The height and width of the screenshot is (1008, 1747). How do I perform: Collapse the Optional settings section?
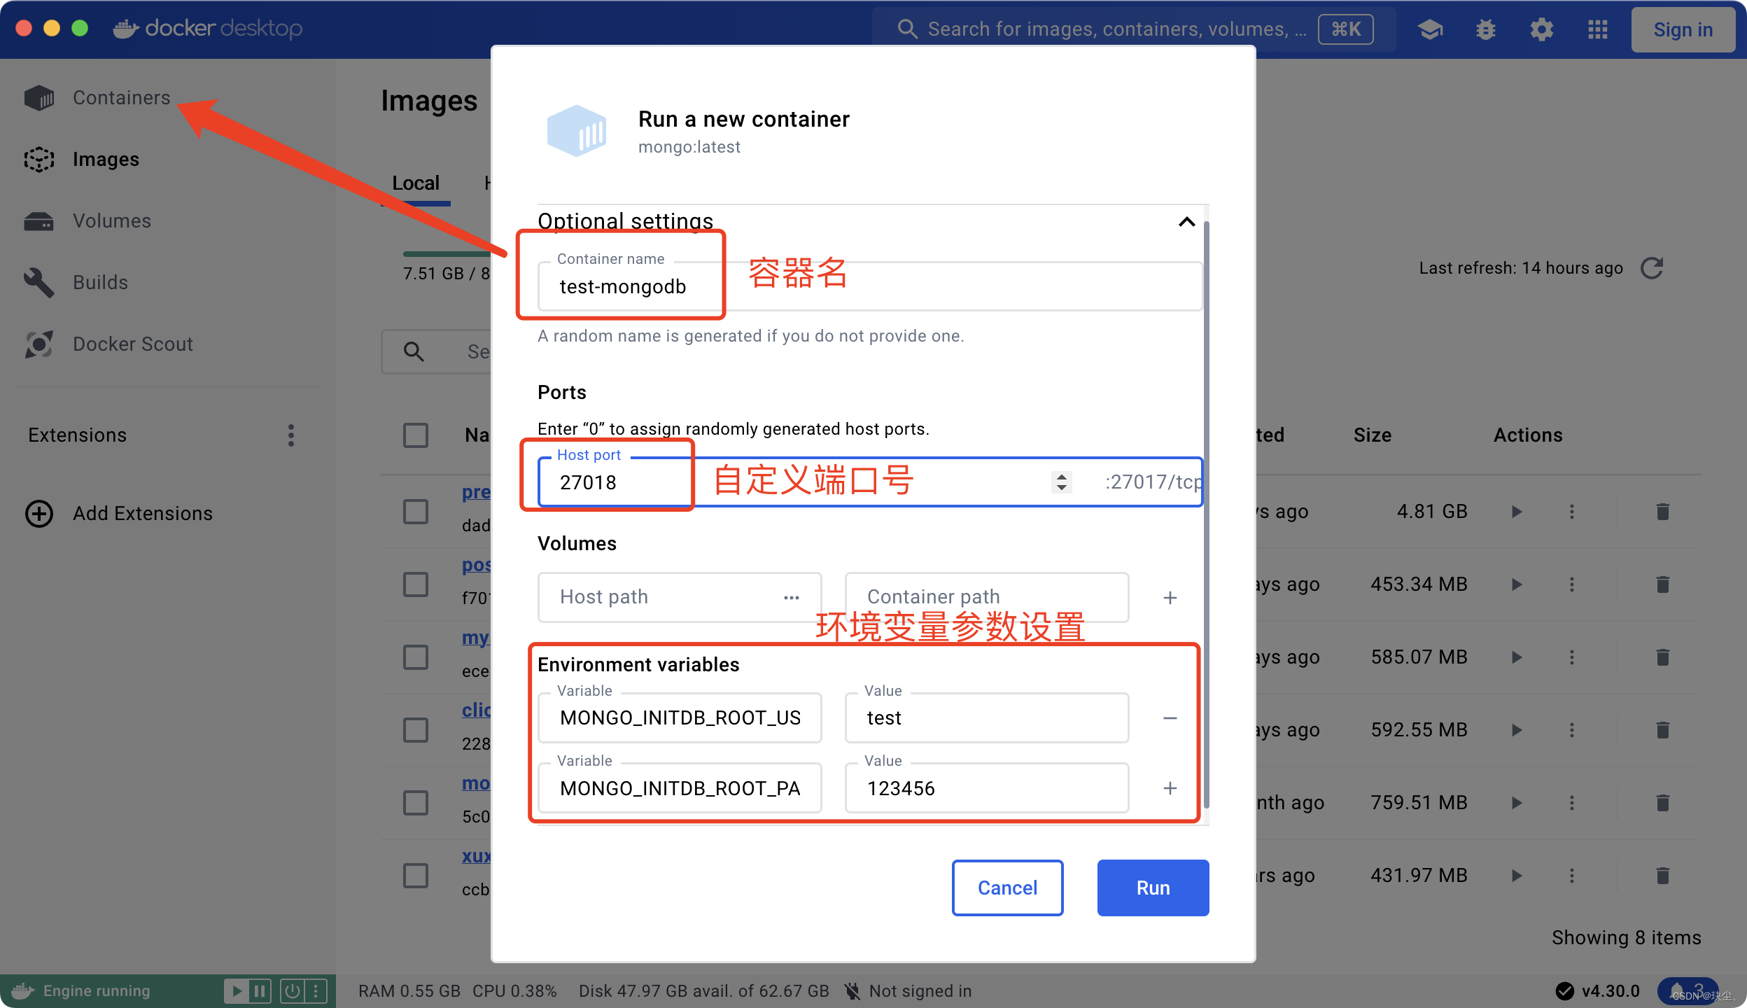(1186, 222)
